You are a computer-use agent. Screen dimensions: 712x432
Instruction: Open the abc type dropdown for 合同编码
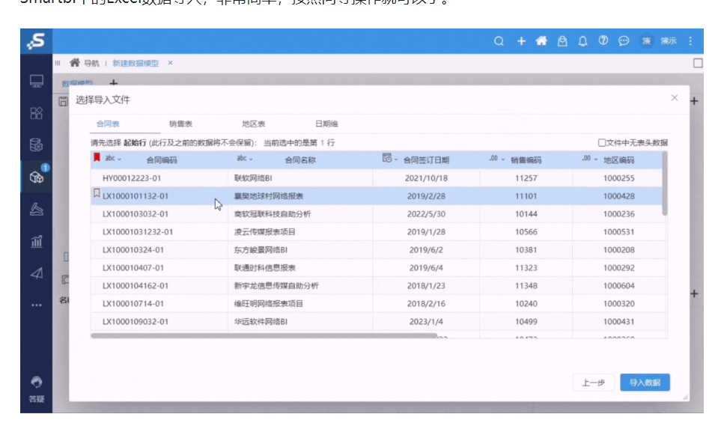113,159
